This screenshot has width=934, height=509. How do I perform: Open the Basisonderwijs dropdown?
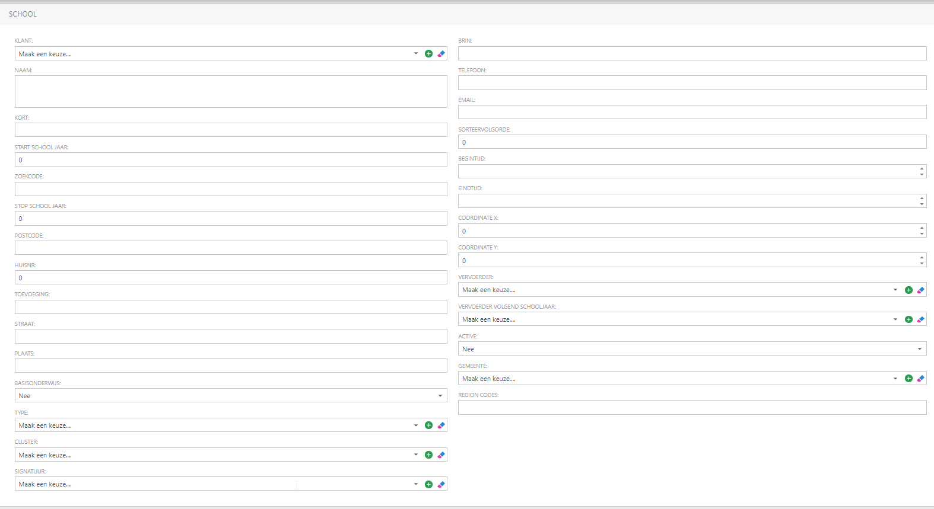[x=440, y=396]
